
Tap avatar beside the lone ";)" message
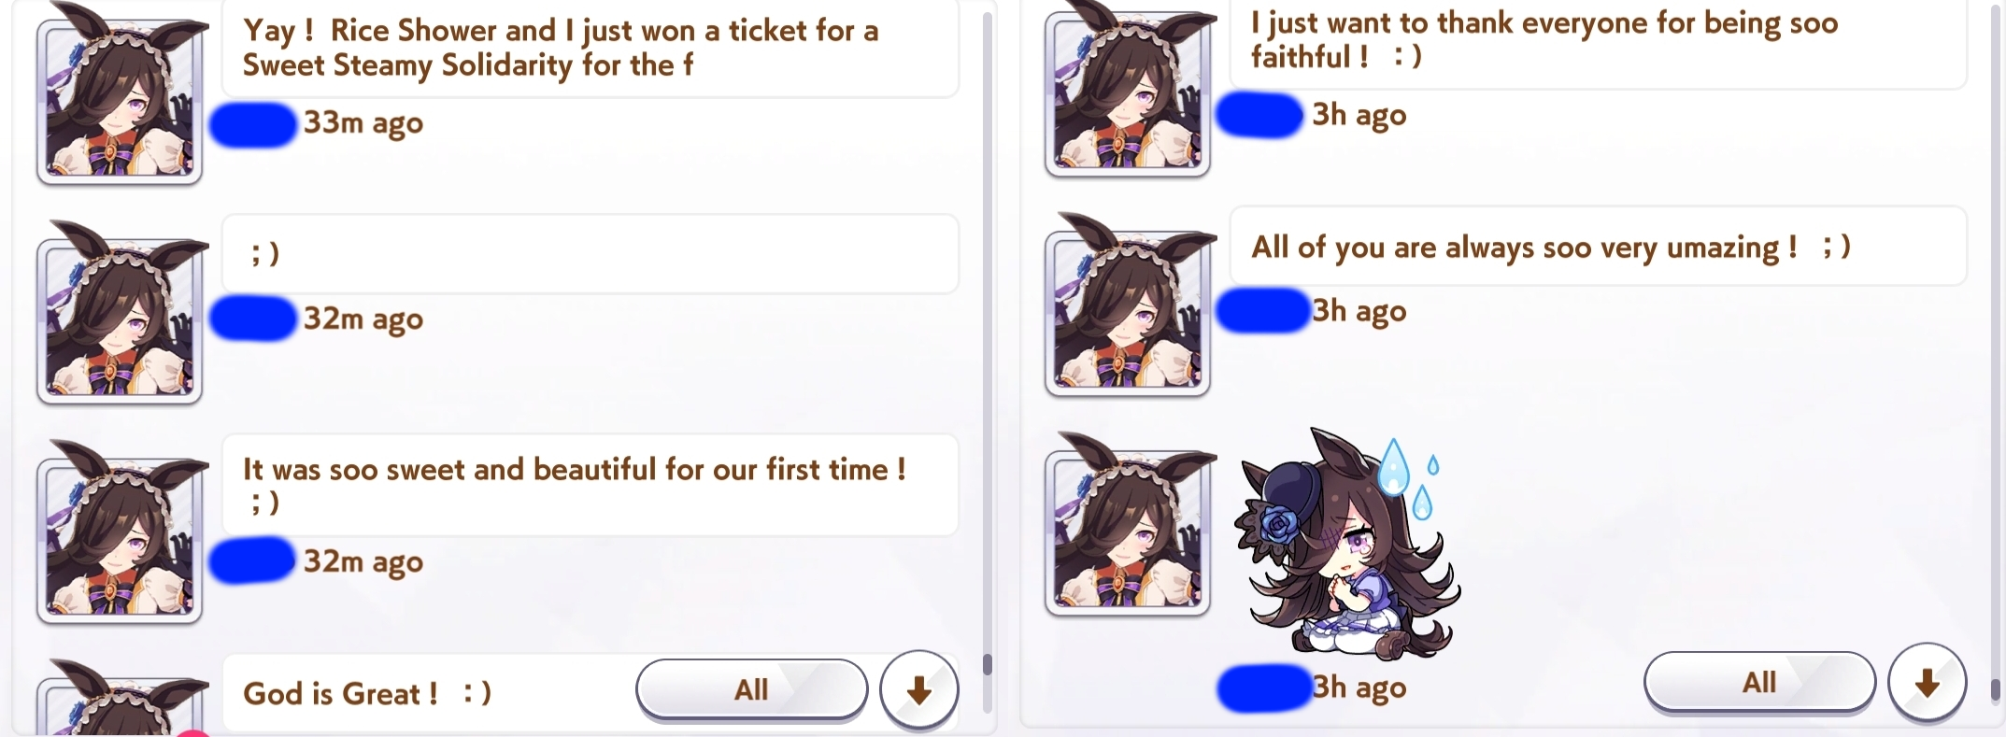[x=120, y=313]
